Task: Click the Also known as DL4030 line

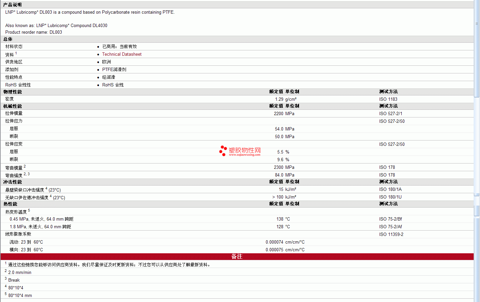Action: click(x=56, y=25)
